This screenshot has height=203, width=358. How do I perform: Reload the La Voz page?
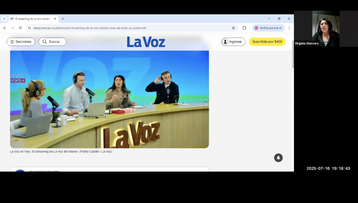20,28
